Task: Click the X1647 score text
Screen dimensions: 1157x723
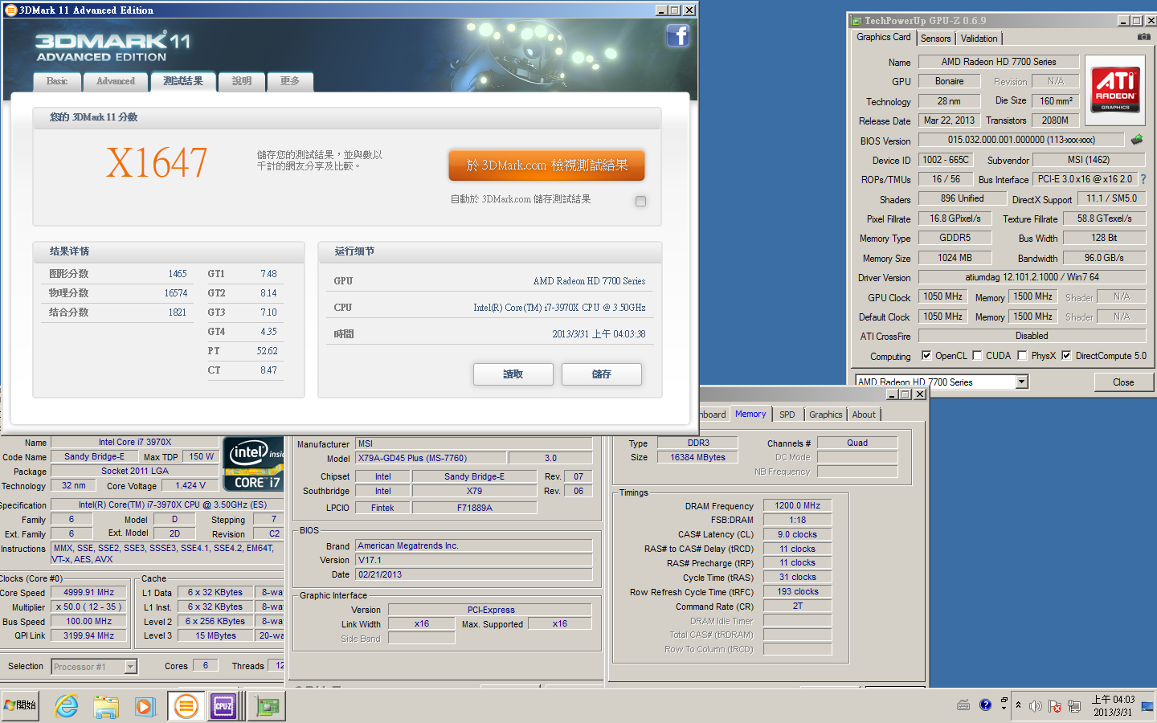Action: click(157, 163)
